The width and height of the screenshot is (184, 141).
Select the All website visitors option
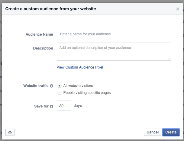pyautogui.click(x=60, y=86)
